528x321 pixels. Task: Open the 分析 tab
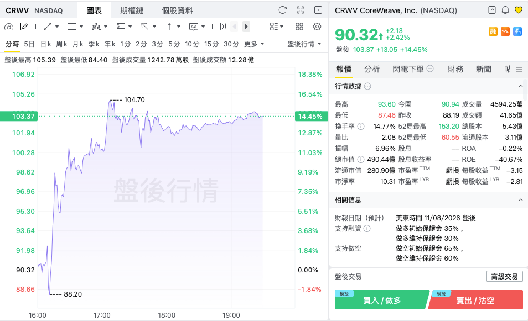point(372,69)
